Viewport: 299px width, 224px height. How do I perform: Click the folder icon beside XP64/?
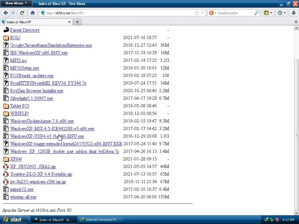tap(6, 159)
